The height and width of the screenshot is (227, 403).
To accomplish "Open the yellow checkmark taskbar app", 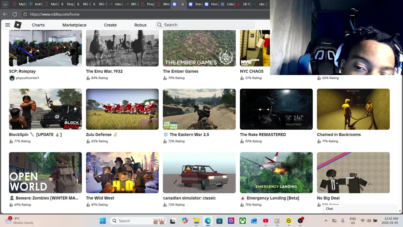I will pyautogui.click(x=289, y=221).
